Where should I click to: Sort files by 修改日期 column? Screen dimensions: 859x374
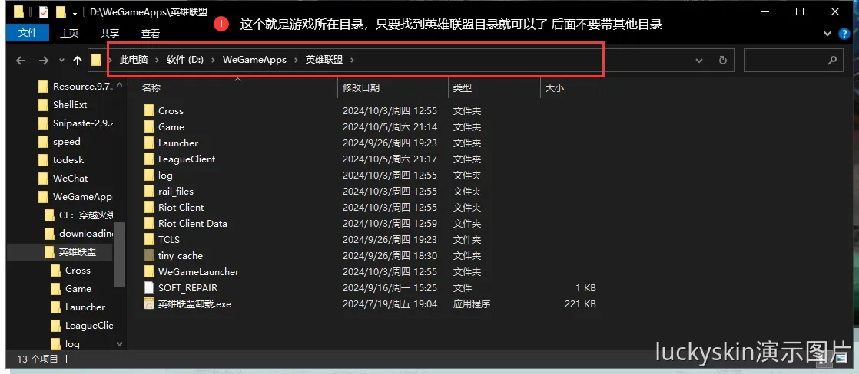coord(361,87)
